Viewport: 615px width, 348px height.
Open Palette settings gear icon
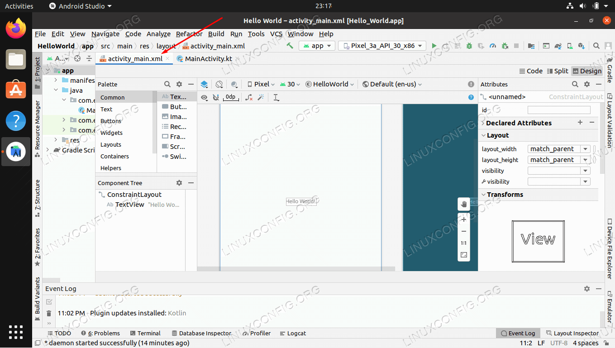coord(179,84)
